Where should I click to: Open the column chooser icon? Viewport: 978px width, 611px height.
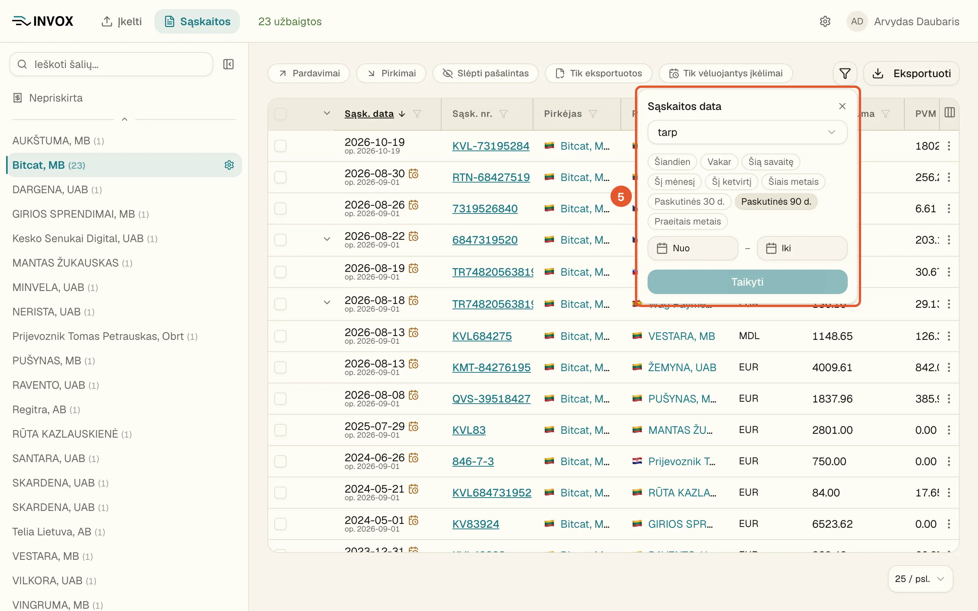pos(949,113)
